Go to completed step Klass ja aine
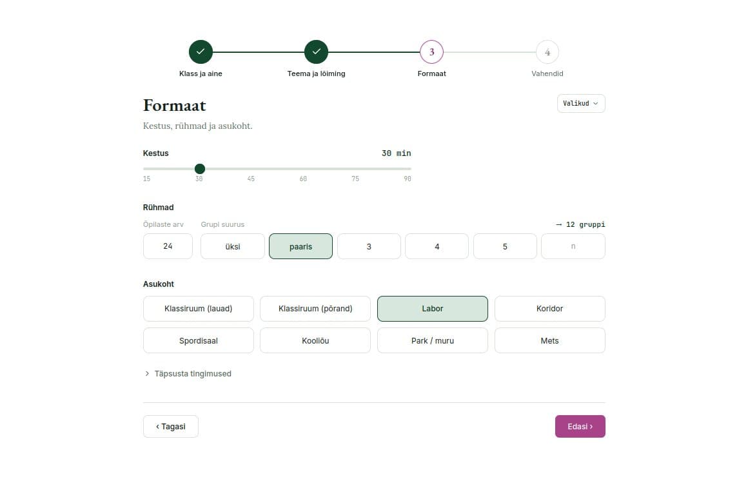This screenshot has width=748, height=477. pos(201,52)
